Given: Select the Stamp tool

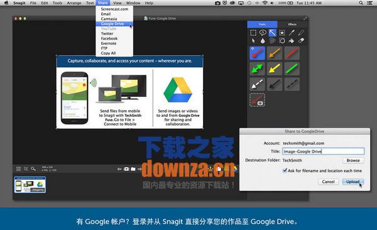Looking at the screenshot, I should coord(282,33).
